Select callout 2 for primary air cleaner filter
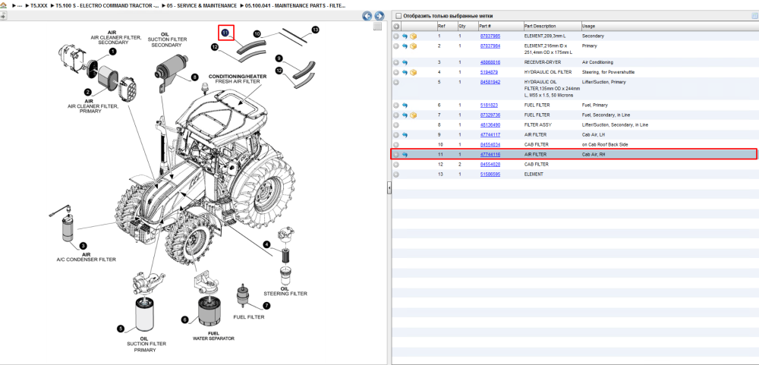The width and height of the screenshot is (759, 365). pyautogui.click(x=88, y=92)
